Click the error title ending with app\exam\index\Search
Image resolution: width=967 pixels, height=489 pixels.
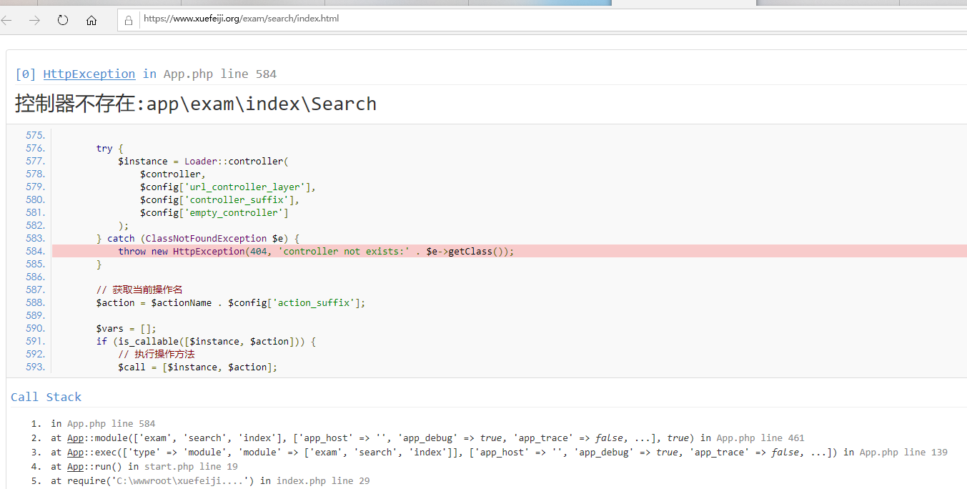(195, 104)
